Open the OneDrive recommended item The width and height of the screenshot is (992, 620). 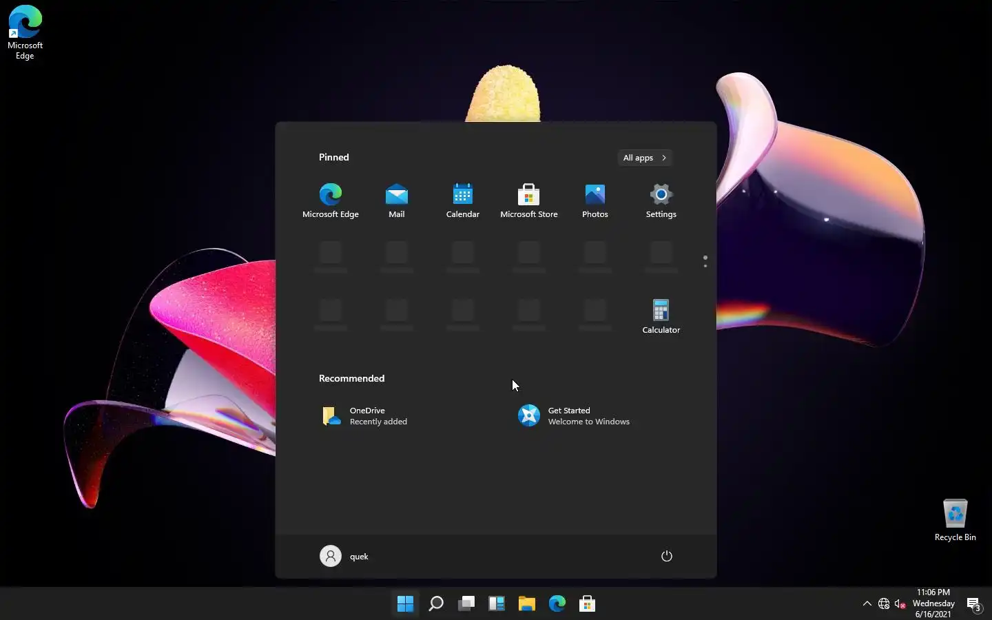[365, 416]
